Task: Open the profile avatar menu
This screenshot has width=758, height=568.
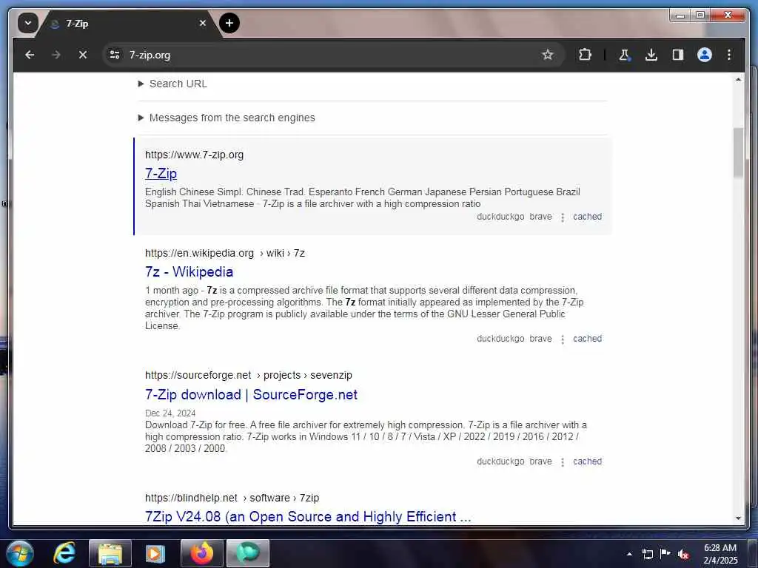Action: click(705, 55)
